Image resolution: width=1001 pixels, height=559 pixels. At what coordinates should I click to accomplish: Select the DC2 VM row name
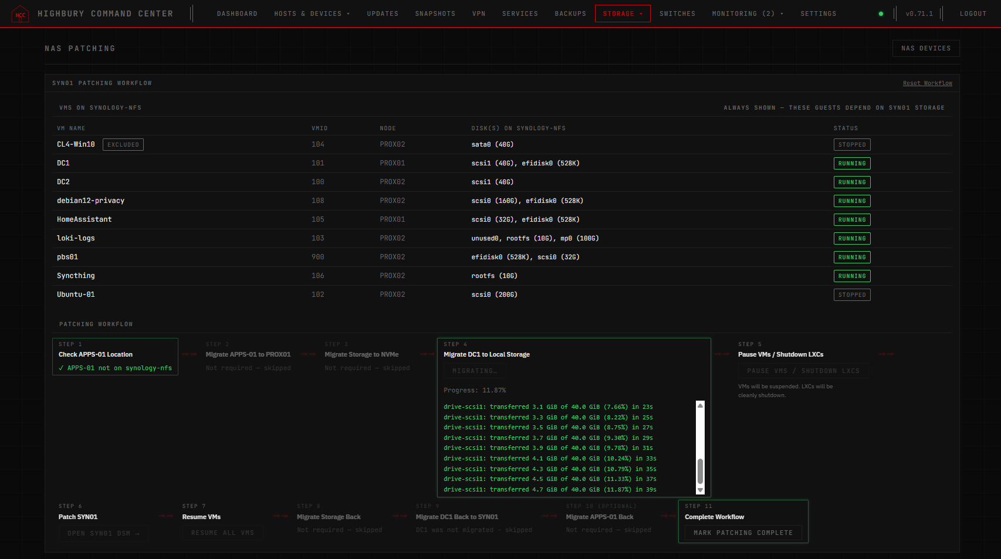pyautogui.click(x=63, y=182)
